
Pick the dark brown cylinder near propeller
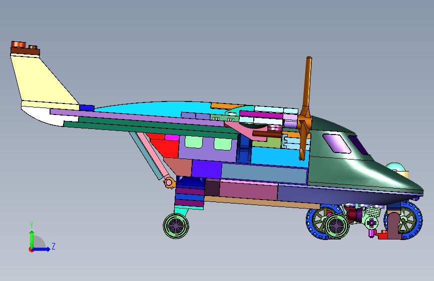coord(267,134)
